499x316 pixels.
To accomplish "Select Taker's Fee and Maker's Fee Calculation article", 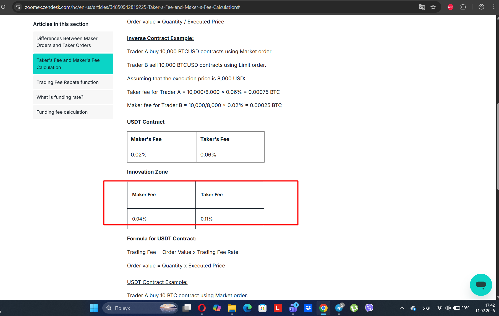I will pos(73,64).
